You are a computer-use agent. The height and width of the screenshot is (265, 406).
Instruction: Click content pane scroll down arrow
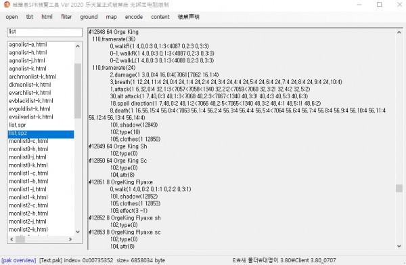point(399,246)
